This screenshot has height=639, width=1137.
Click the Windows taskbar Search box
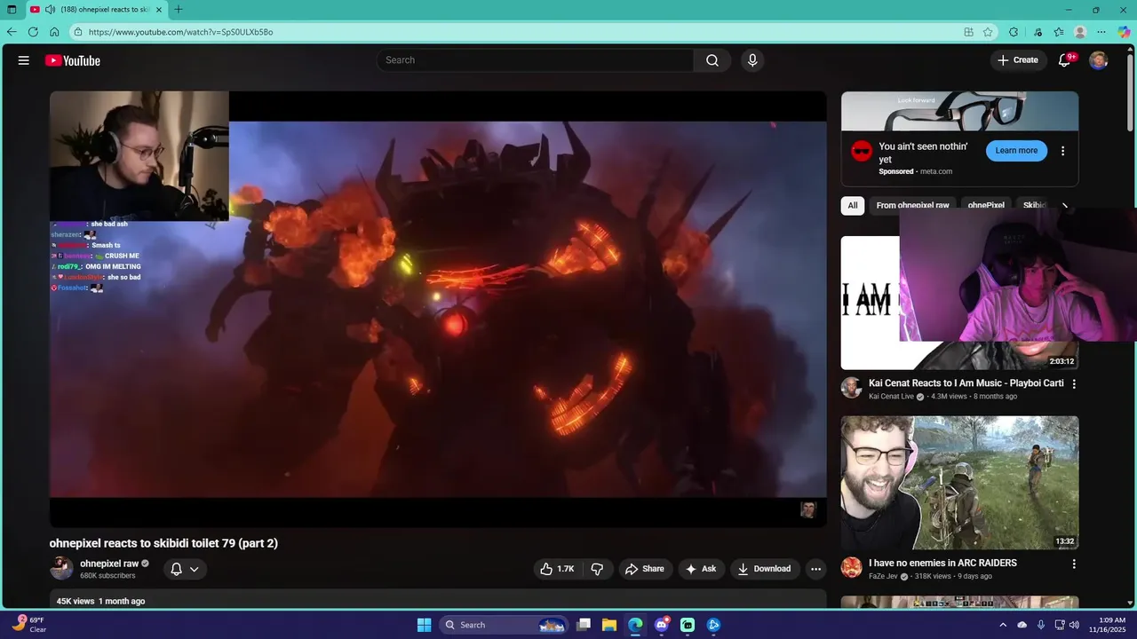[x=504, y=625]
